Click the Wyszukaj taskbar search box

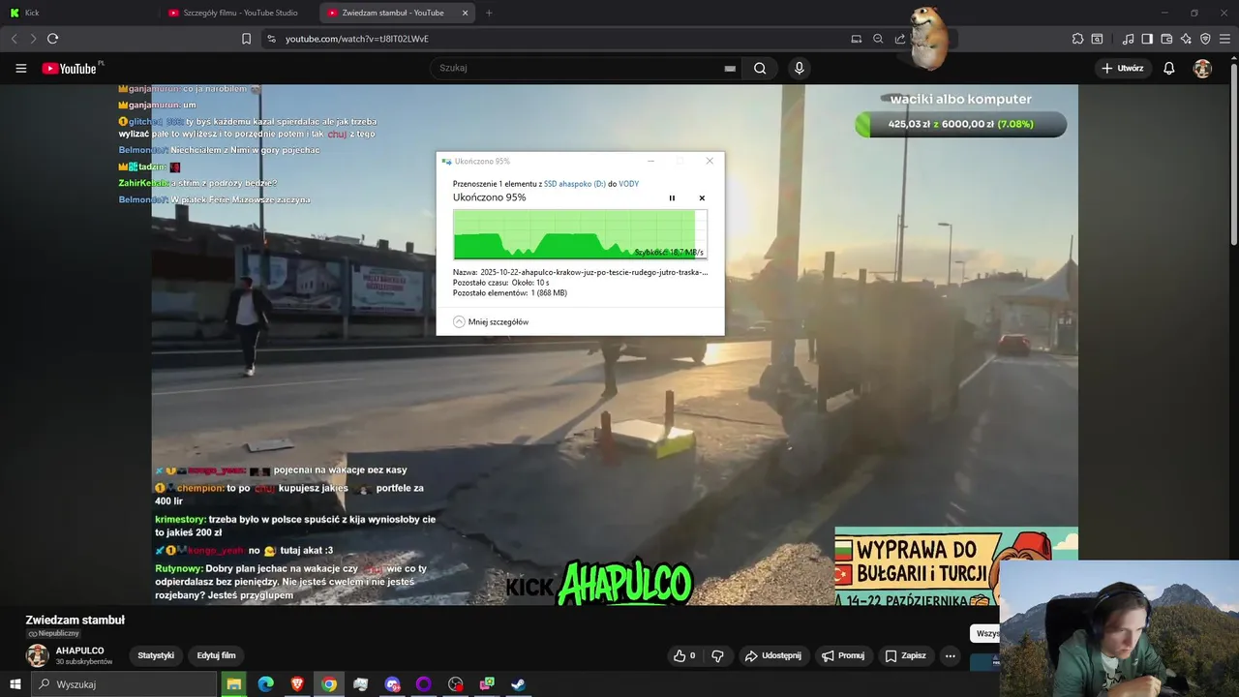click(124, 684)
